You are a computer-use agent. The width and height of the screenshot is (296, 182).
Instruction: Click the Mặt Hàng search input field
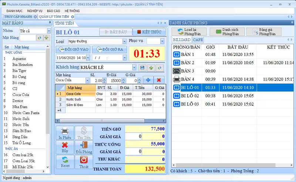[x=27, y=38]
